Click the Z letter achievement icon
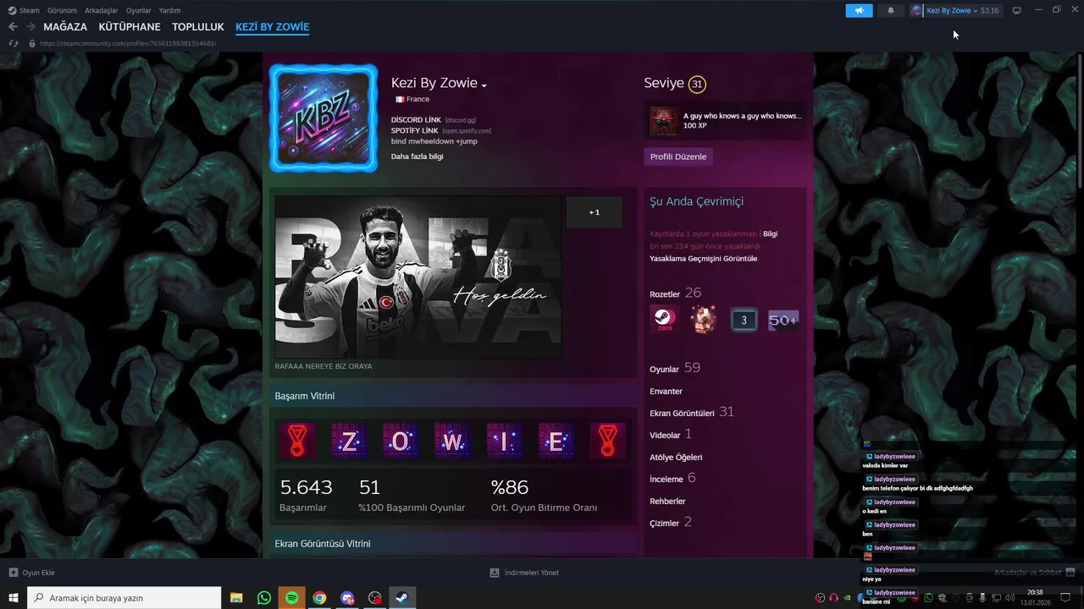Viewport: 1084px width, 609px height. pyautogui.click(x=349, y=441)
